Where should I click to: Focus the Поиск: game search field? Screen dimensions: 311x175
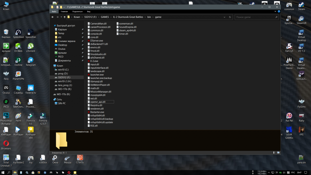tap(257, 17)
